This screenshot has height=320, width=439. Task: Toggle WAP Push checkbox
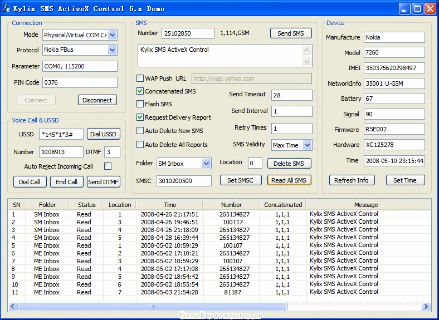[140, 78]
